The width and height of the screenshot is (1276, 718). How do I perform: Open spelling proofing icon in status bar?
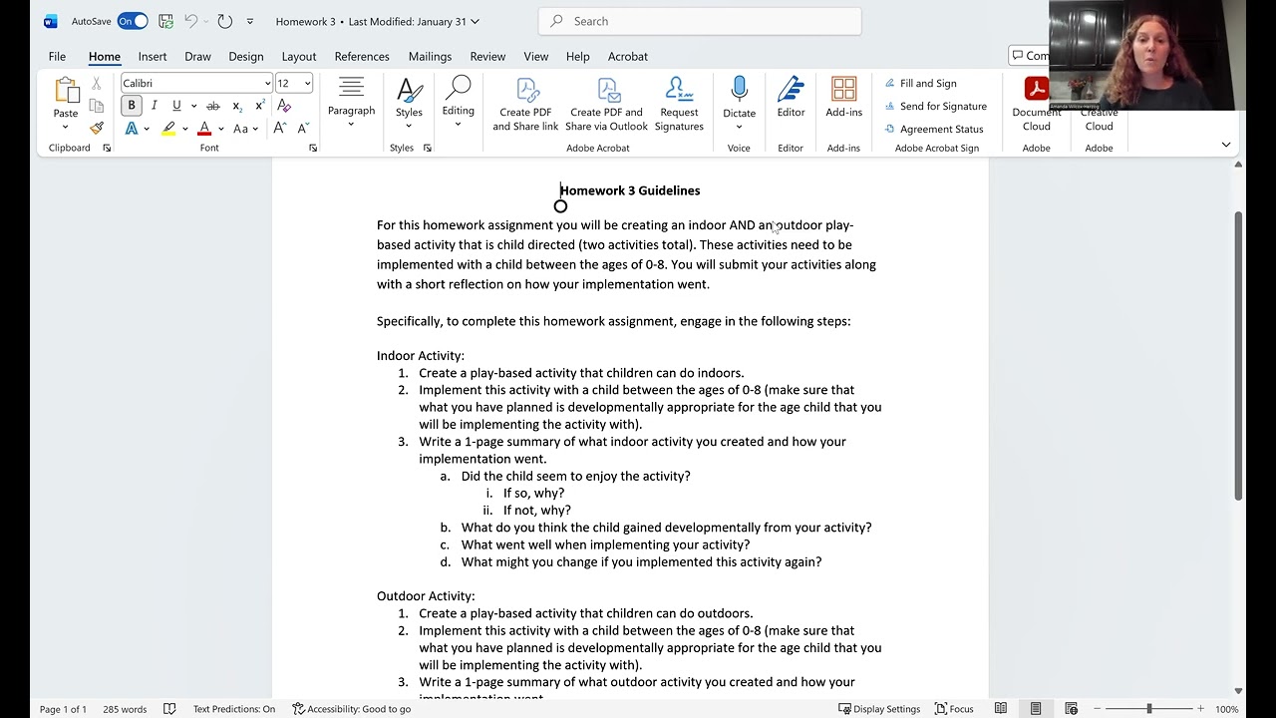(169, 709)
